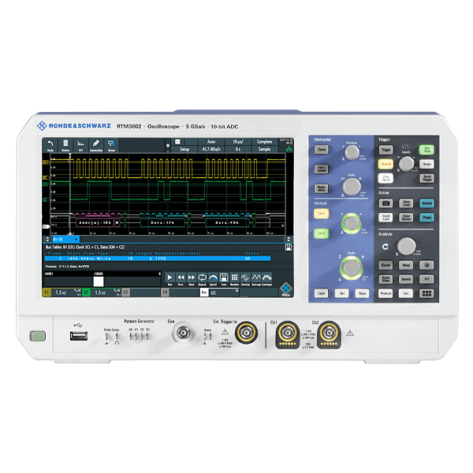Click the white history slider handle
The image size is (473, 473).
(99, 281)
